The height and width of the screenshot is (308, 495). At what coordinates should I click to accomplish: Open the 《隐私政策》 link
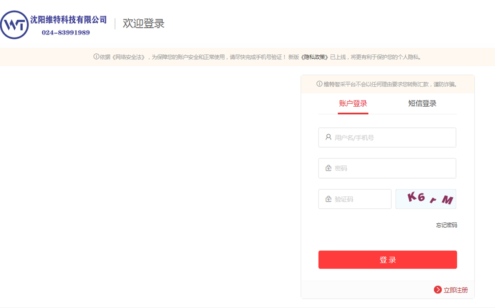pyautogui.click(x=315, y=57)
